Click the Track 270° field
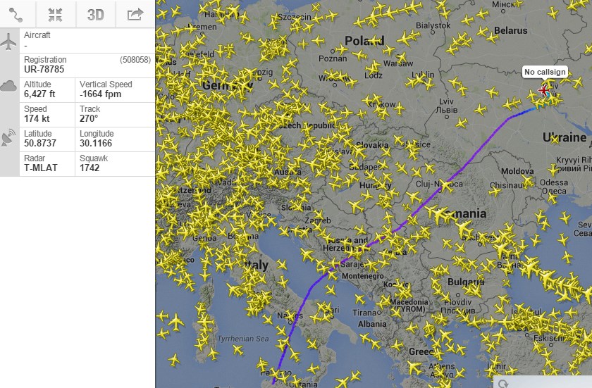Screen dimensions: 592x388 [89, 118]
